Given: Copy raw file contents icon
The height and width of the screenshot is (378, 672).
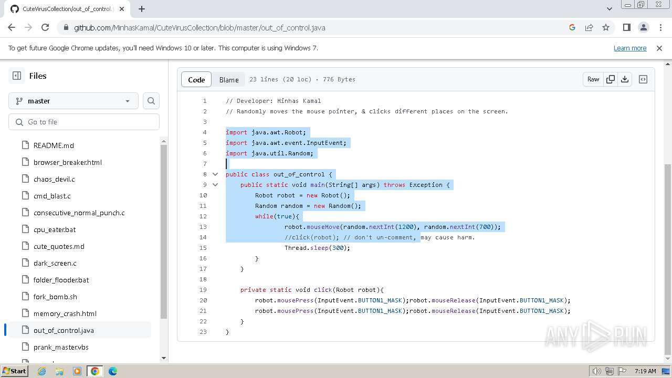Looking at the screenshot, I should [611, 79].
